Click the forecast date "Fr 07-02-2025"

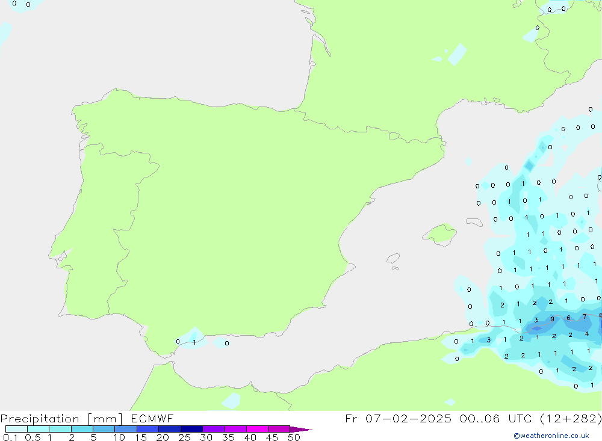pos(399,419)
